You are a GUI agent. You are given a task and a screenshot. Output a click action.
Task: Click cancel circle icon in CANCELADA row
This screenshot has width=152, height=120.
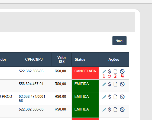(x=122, y=72)
